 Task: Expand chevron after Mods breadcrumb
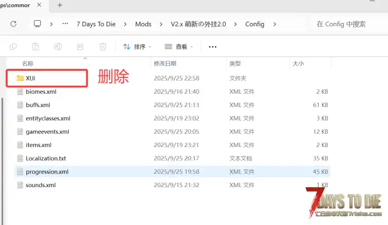161,24
